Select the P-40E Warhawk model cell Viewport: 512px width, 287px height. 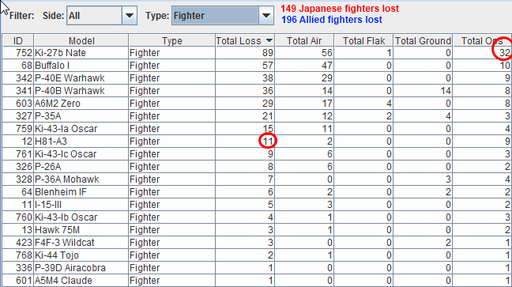tap(81, 78)
